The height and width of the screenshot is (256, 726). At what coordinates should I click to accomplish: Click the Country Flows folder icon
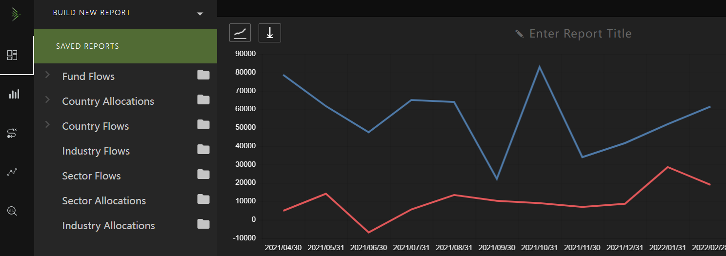tap(203, 125)
